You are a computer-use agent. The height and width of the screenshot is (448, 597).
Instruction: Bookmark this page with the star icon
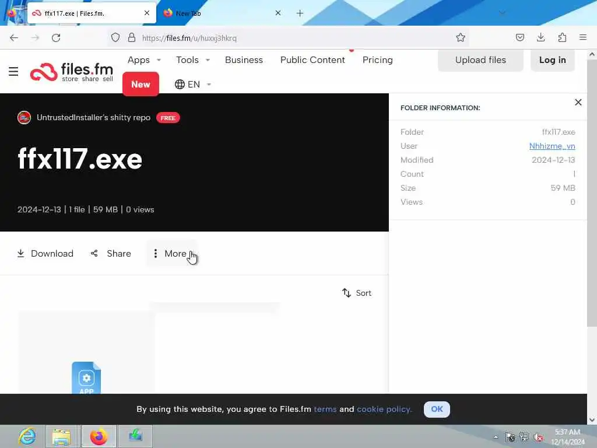461,37
